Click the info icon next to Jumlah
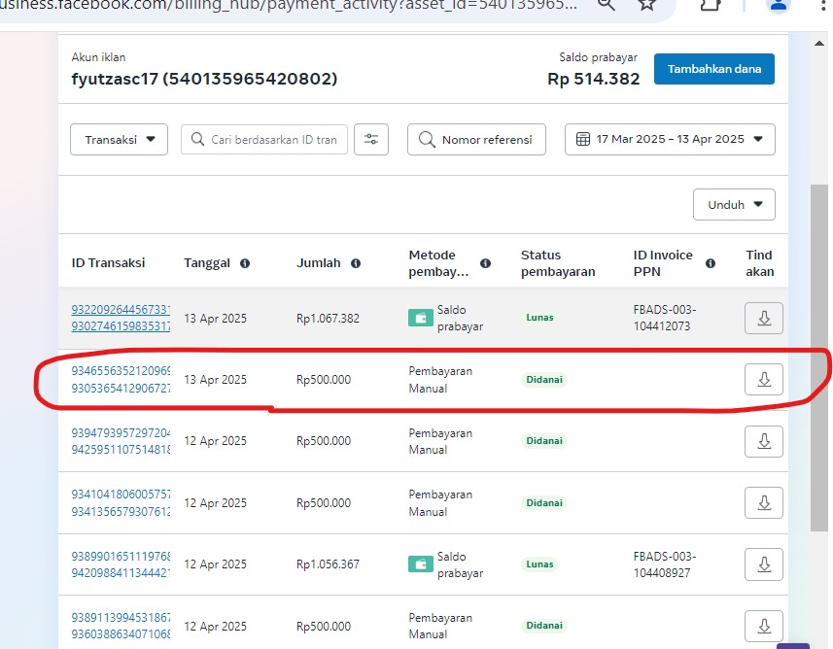The width and height of the screenshot is (833, 649). (x=356, y=263)
